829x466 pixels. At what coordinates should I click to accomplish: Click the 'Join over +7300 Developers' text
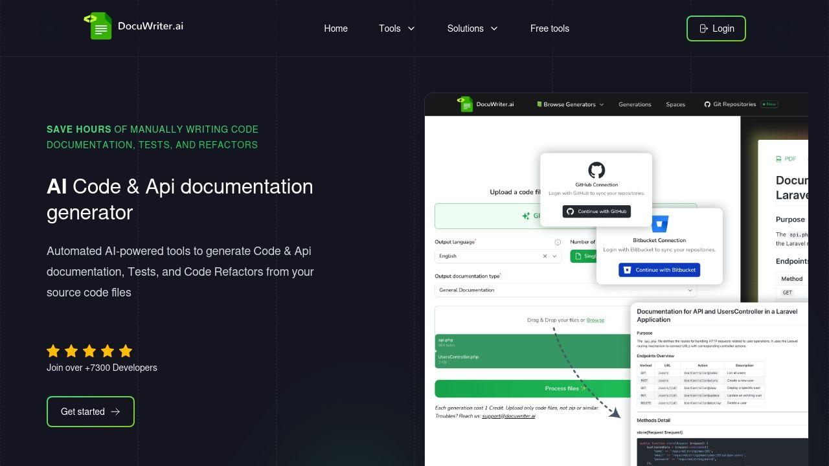click(x=102, y=368)
